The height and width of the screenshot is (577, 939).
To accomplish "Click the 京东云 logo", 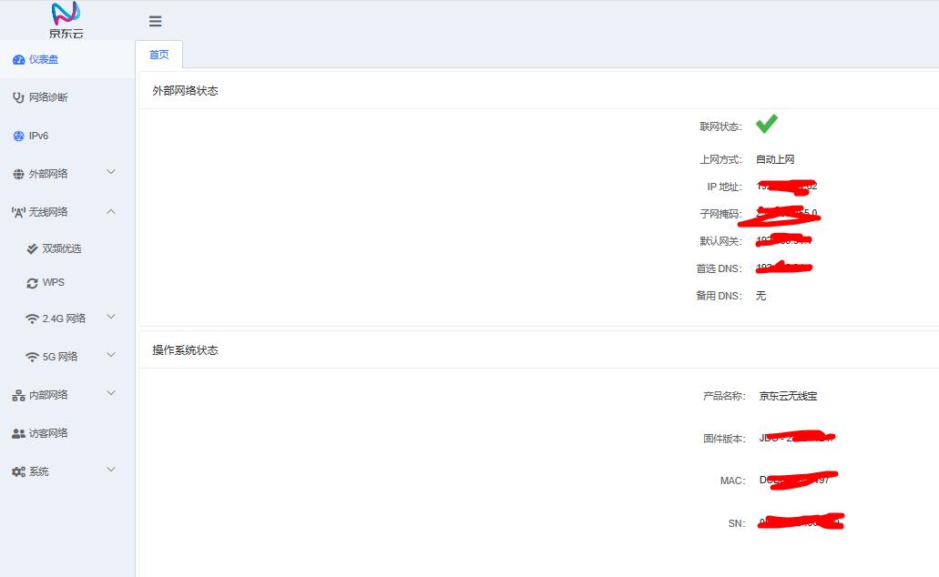I will click(x=66, y=20).
